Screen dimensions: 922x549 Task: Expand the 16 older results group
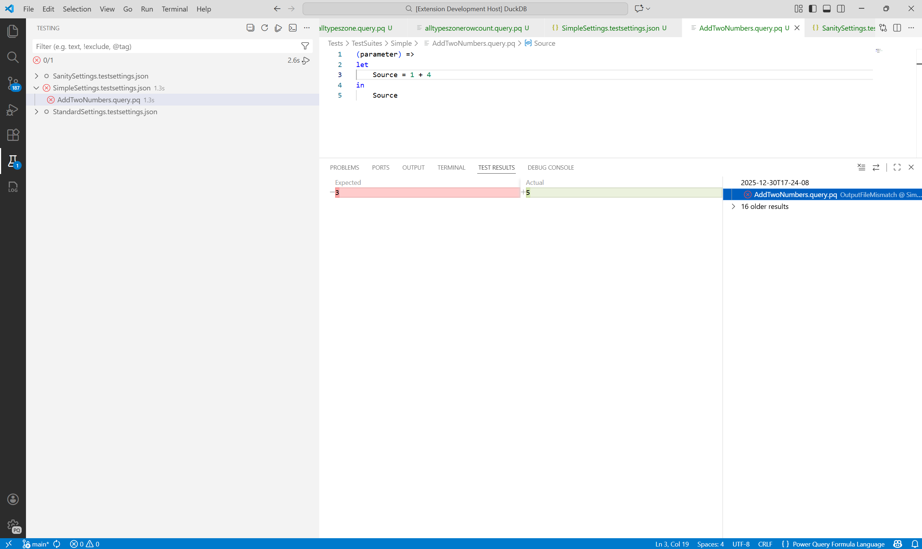[x=733, y=206]
